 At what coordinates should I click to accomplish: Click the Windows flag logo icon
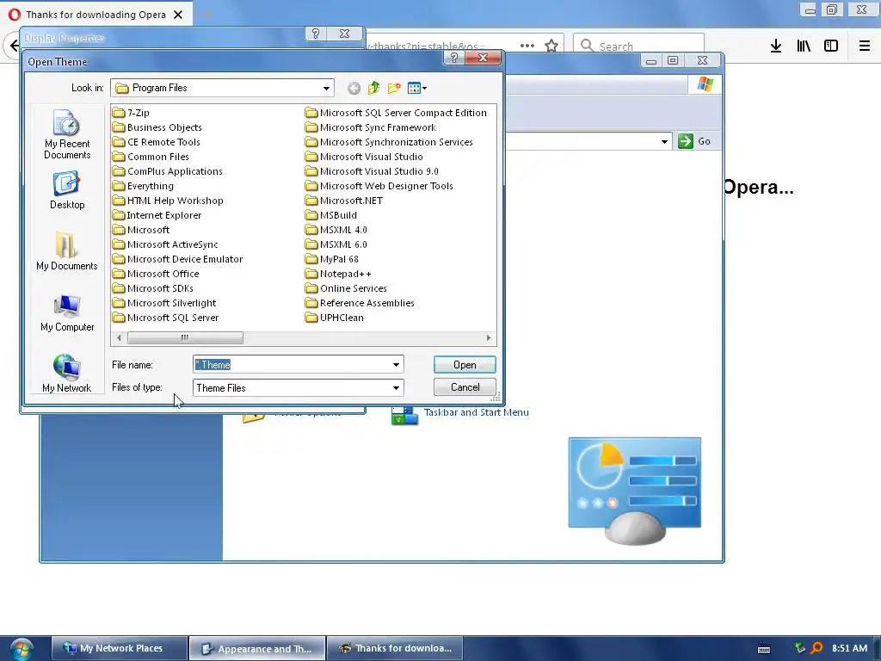tap(705, 84)
